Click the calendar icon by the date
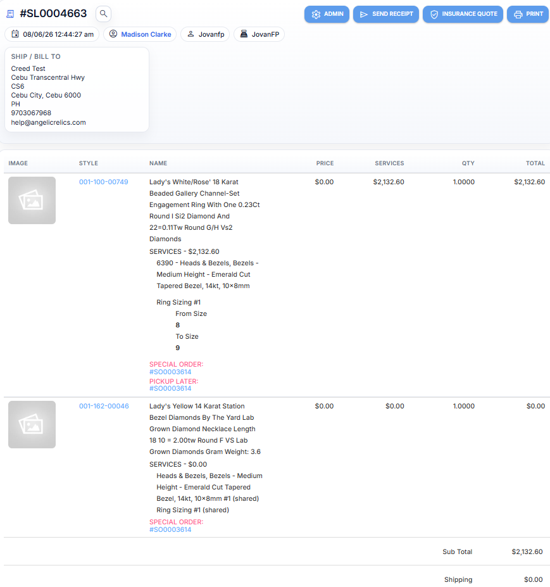The width and height of the screenshot is (550, 587). point(15,34)
